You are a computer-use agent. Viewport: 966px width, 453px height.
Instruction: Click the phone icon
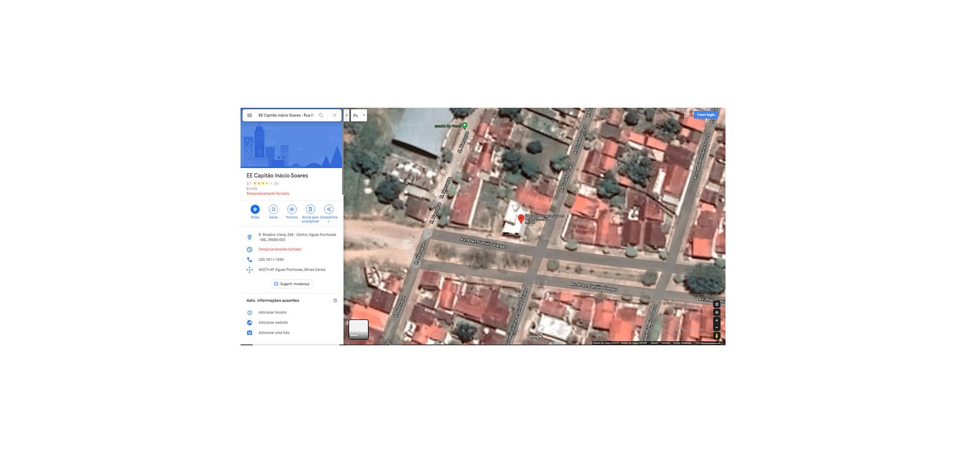click(x=249, y=260)
